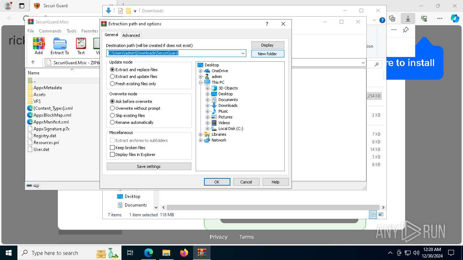
Task: Select the VFS folder in archive list
Action: pyautogui.click(x=37, y=101)
